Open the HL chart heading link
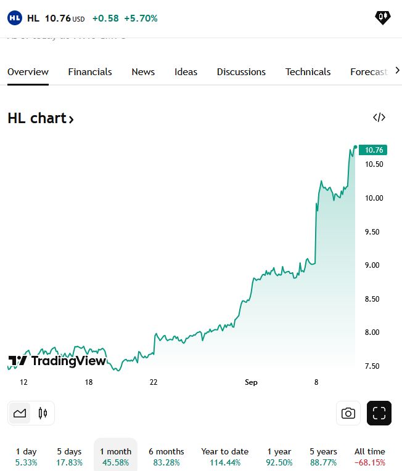Viewport: 402px width, 471px height. (x=41, y=118)
